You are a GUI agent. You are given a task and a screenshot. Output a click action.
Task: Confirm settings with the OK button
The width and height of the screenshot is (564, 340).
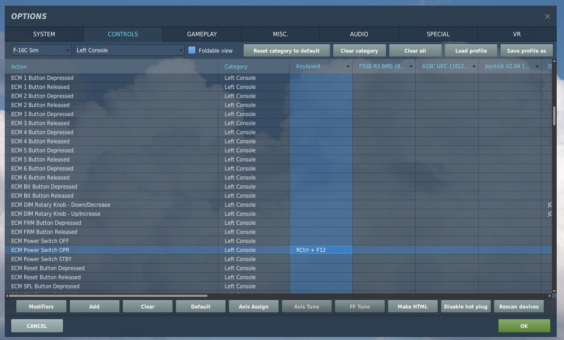524,325
